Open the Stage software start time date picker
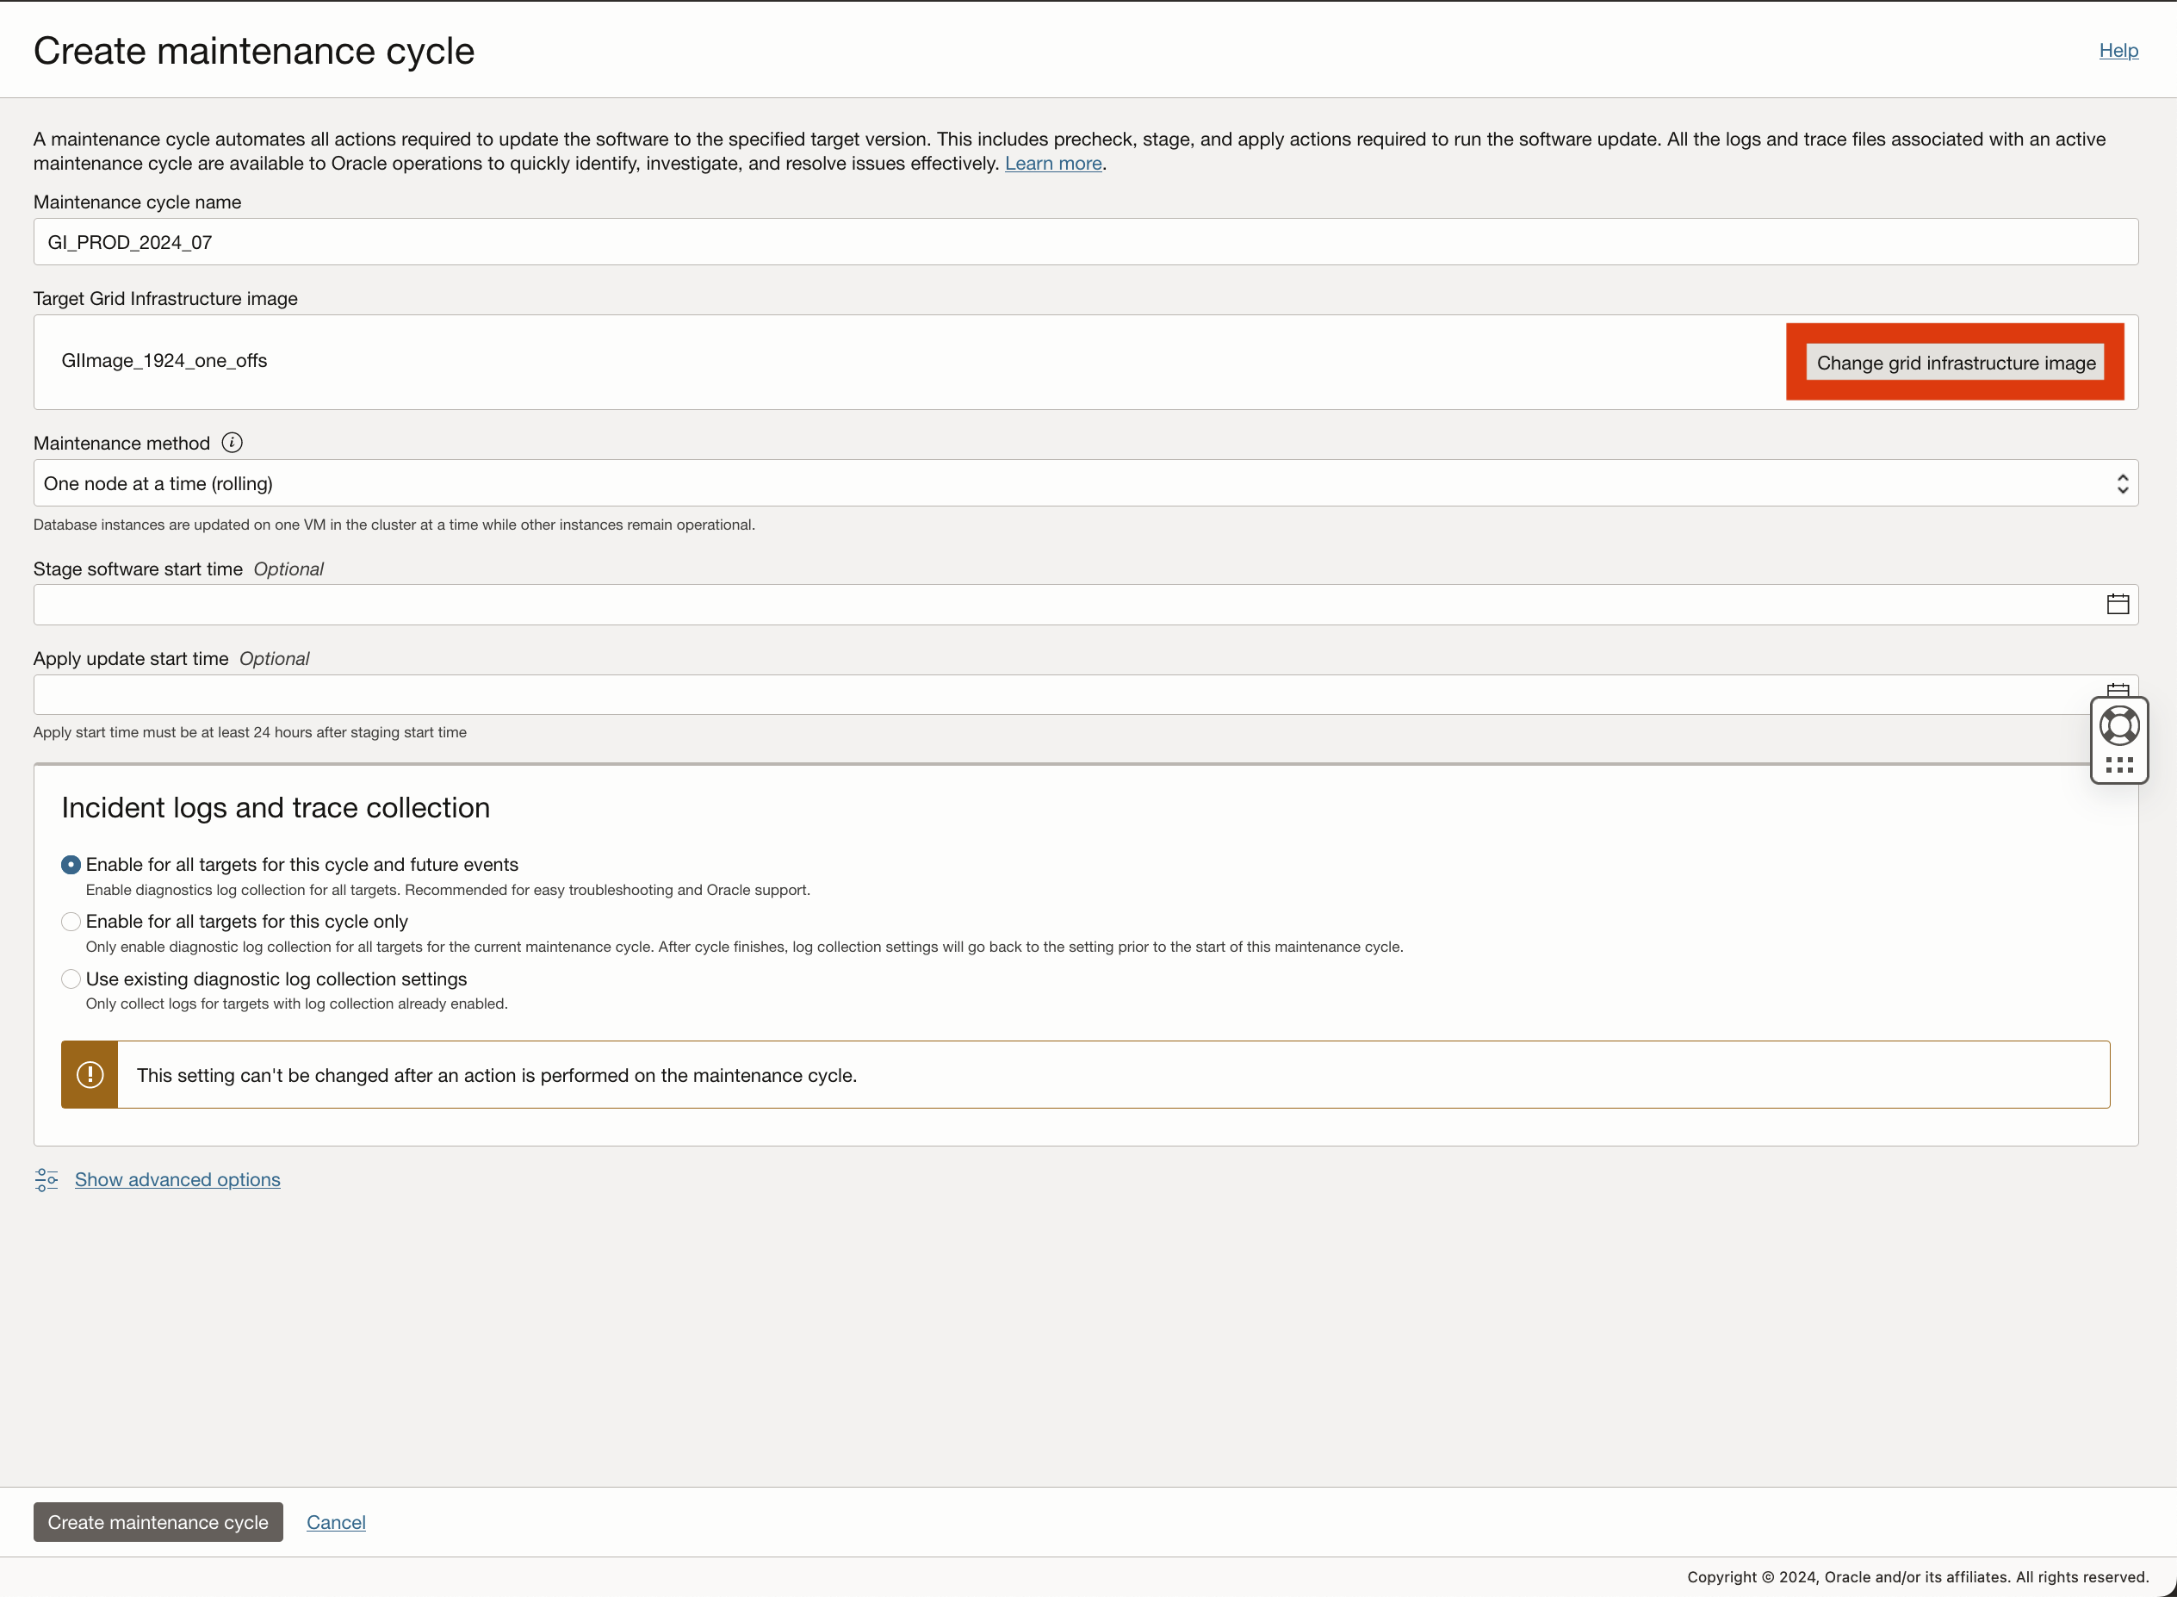Image resolution: width=2177 pixels, height=1597 pixels. [x=2117, y=603]
